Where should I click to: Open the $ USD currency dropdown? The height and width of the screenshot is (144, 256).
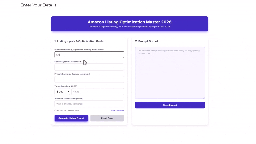point(62,91)
